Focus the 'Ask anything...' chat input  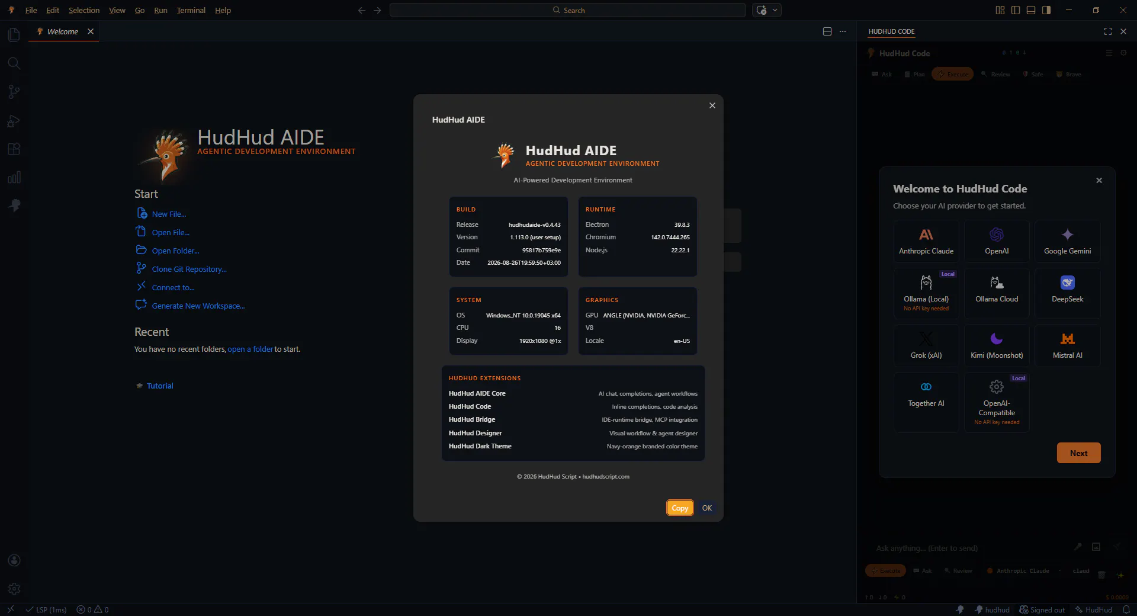click(971, 548)
